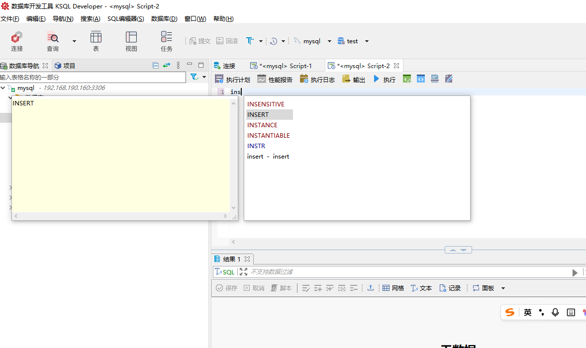Switch to the Script-1 tab
586x348 pixels.
[281, 66]
